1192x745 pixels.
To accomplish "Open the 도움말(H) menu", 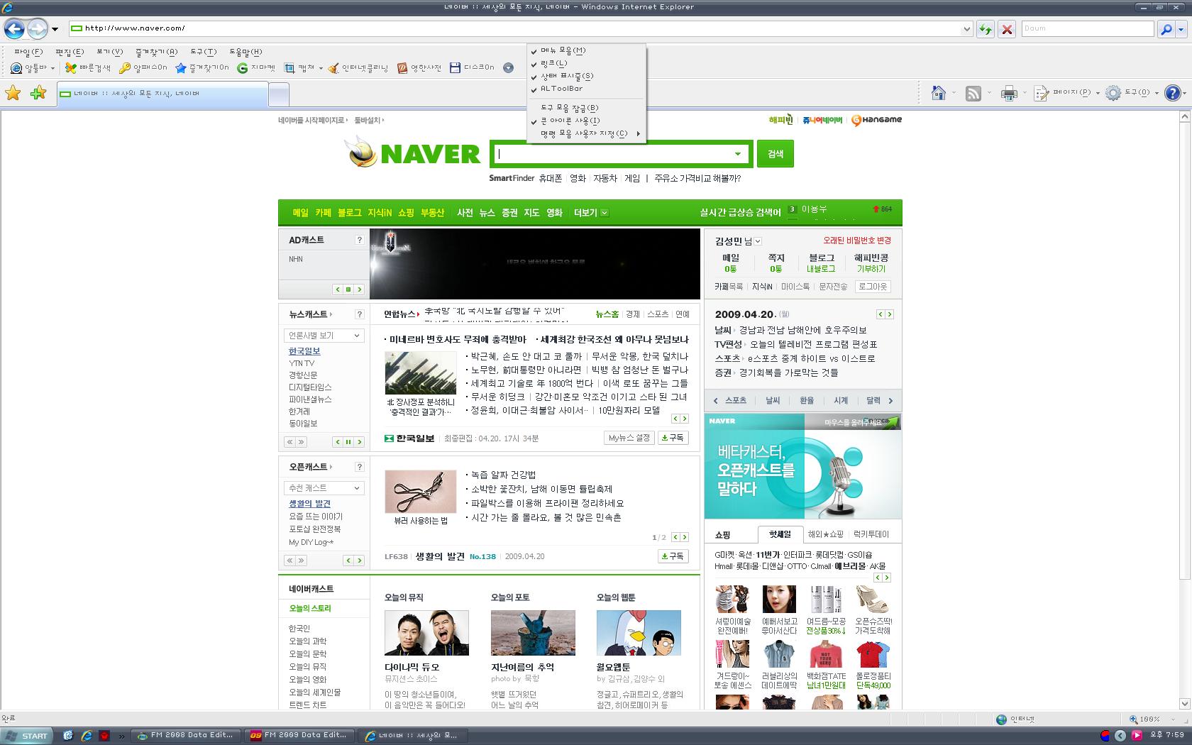I will pos(245,52).
